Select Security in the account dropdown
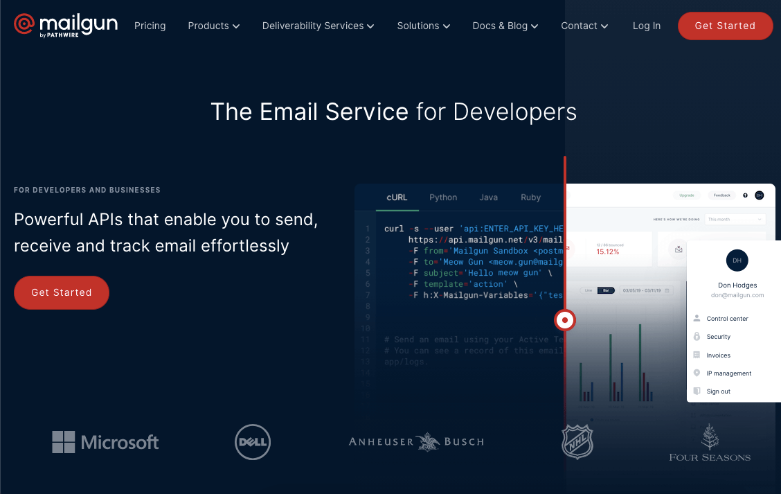Screen dimensions: 781x494 720,336
